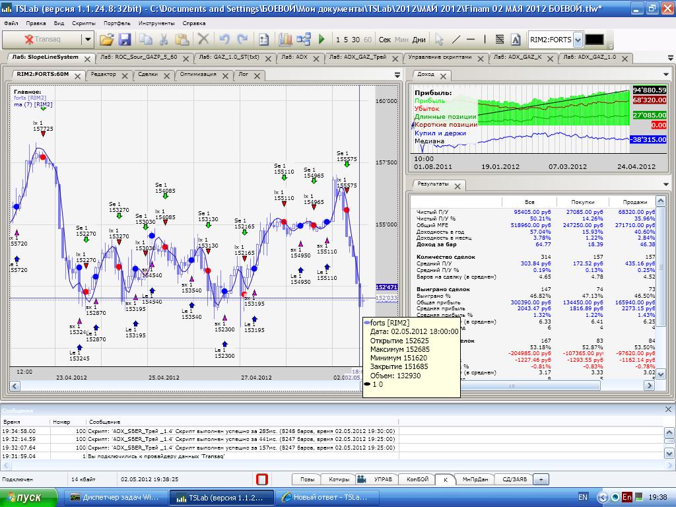This screenshot has width=676, height=507.
Task: Click the 'Котиры' button in bottom bar
Action: click(x=339, y=479)
